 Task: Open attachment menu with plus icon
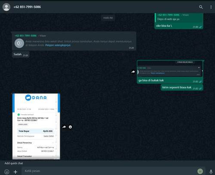click(15, 172)
